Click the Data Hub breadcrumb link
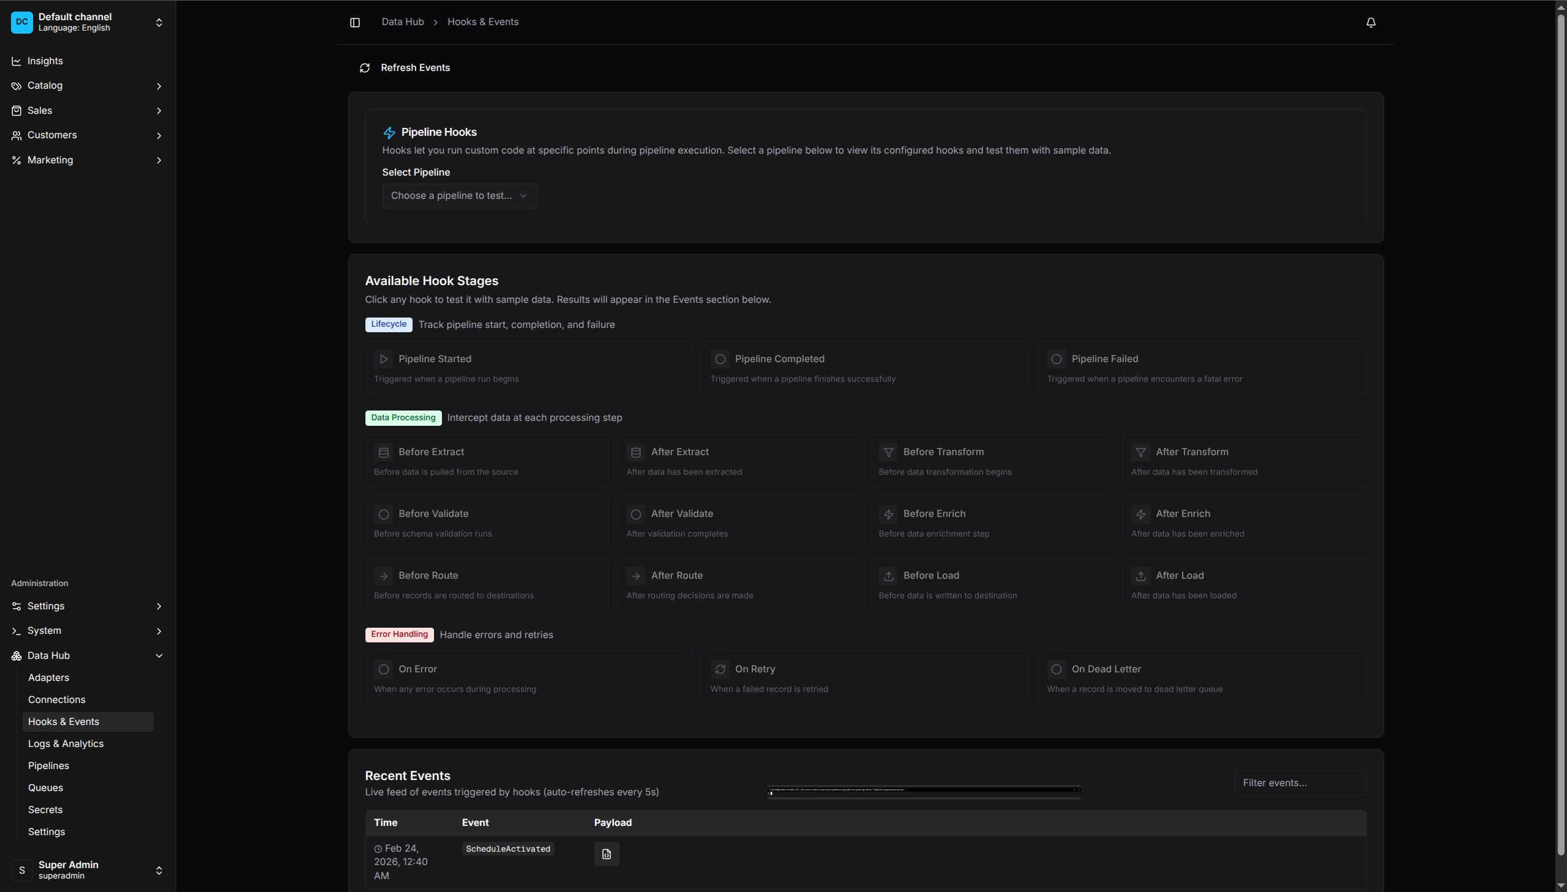The height and width of the screenshot is (892, 1567). pos(402,22)
